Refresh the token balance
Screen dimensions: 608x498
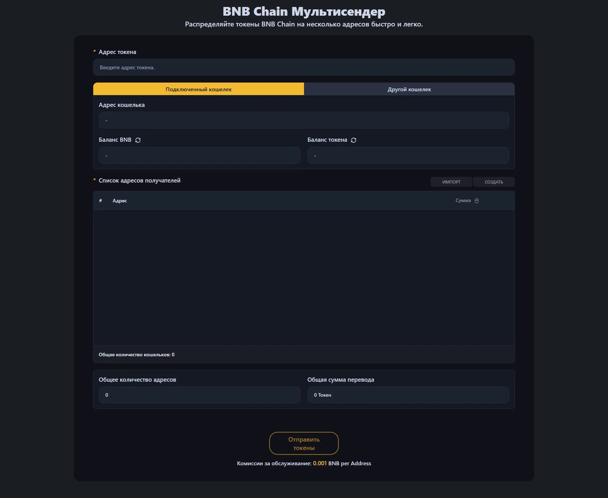tap(353, 140)
